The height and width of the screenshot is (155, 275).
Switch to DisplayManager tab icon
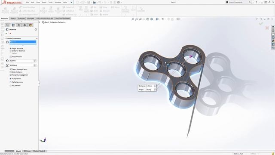[31, 25]
